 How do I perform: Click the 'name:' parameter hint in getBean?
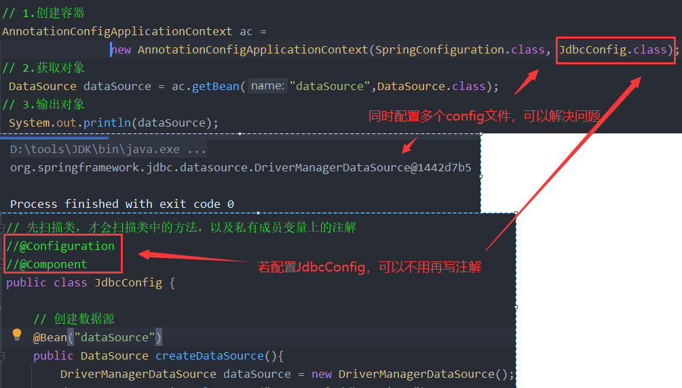[x=267, y=86]
